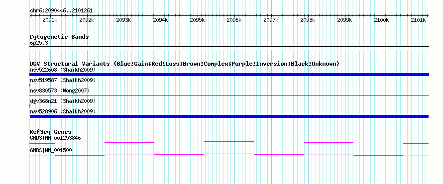Click the Cytogenetic Bands track title
Viewport: 443px width, 184px height.
pyautogui.click(x=59, y=37)
